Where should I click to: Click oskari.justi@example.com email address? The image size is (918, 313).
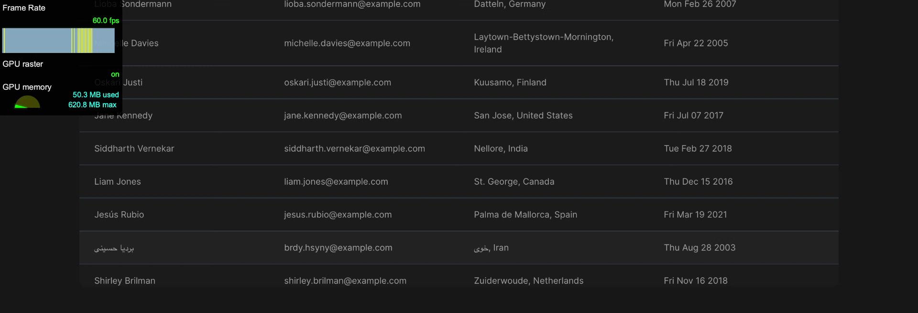pyautogui.click(x=337, y=82)
